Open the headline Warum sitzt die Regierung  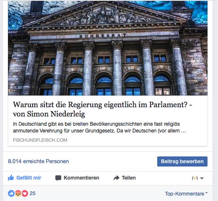tap(102, 109)
